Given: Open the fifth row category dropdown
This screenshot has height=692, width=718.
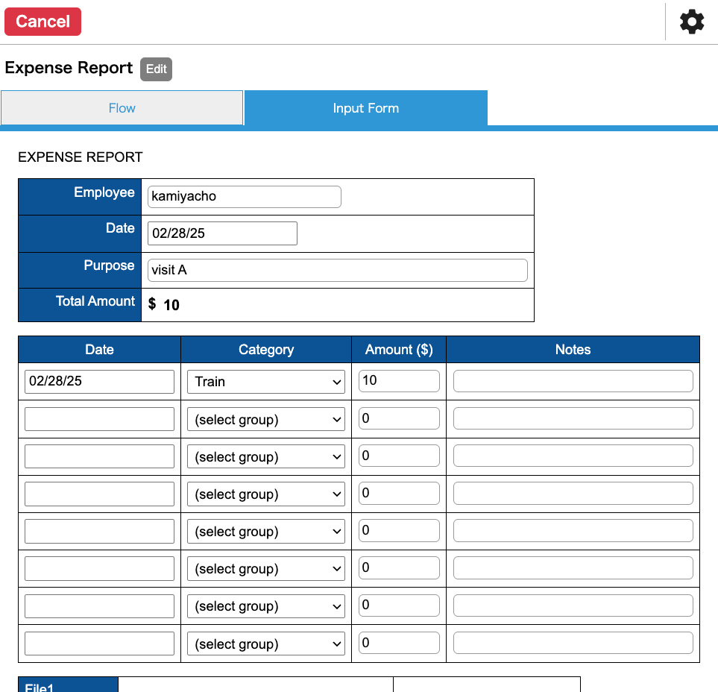Looking at the screenshot, I should tap(266, 531).
